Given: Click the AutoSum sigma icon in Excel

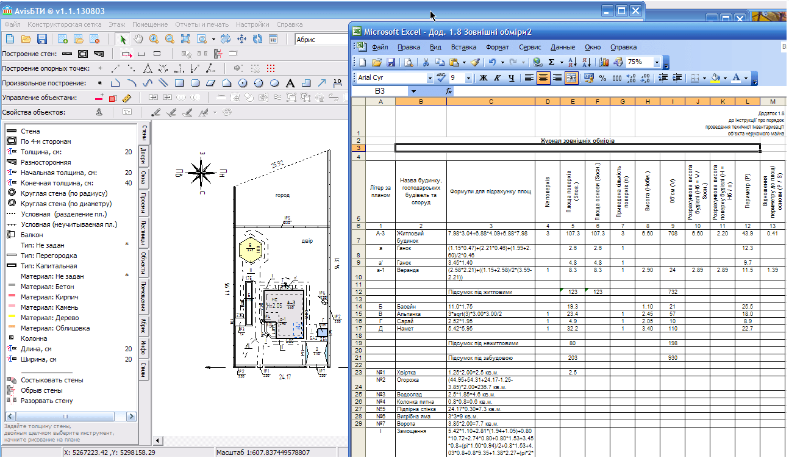Looking at the screenshot, I should [x=552, y=62].
